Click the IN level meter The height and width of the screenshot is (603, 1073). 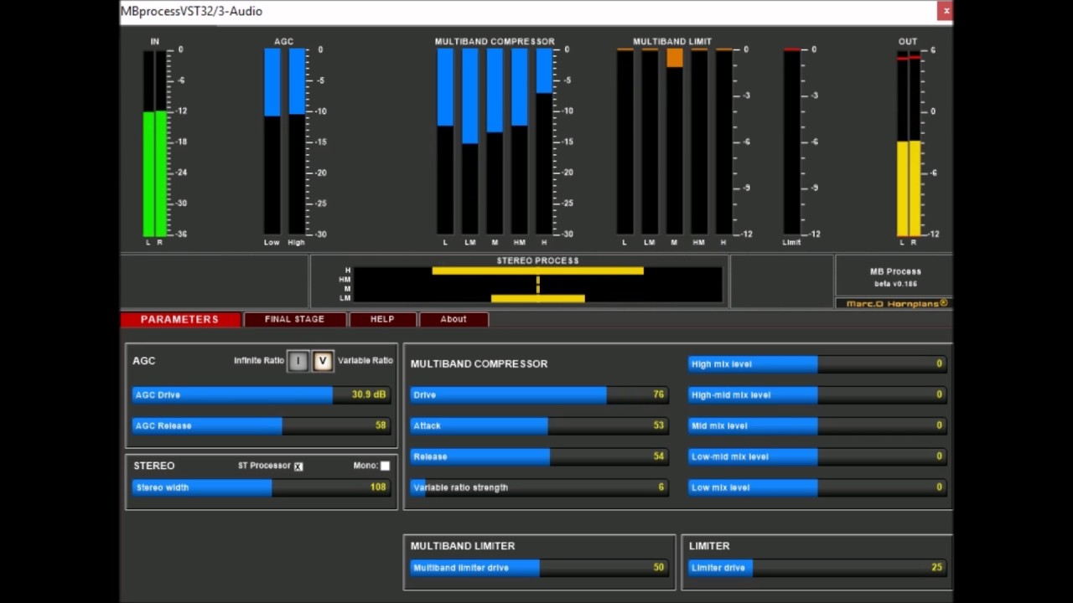point(154,143)
